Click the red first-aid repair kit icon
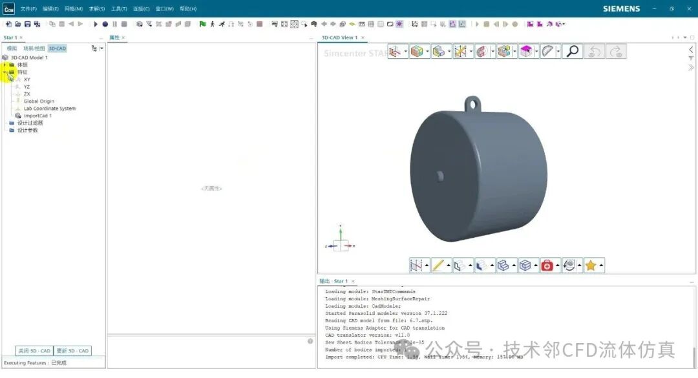The height and width of the screenshot is (378, 698). point(547,266)
